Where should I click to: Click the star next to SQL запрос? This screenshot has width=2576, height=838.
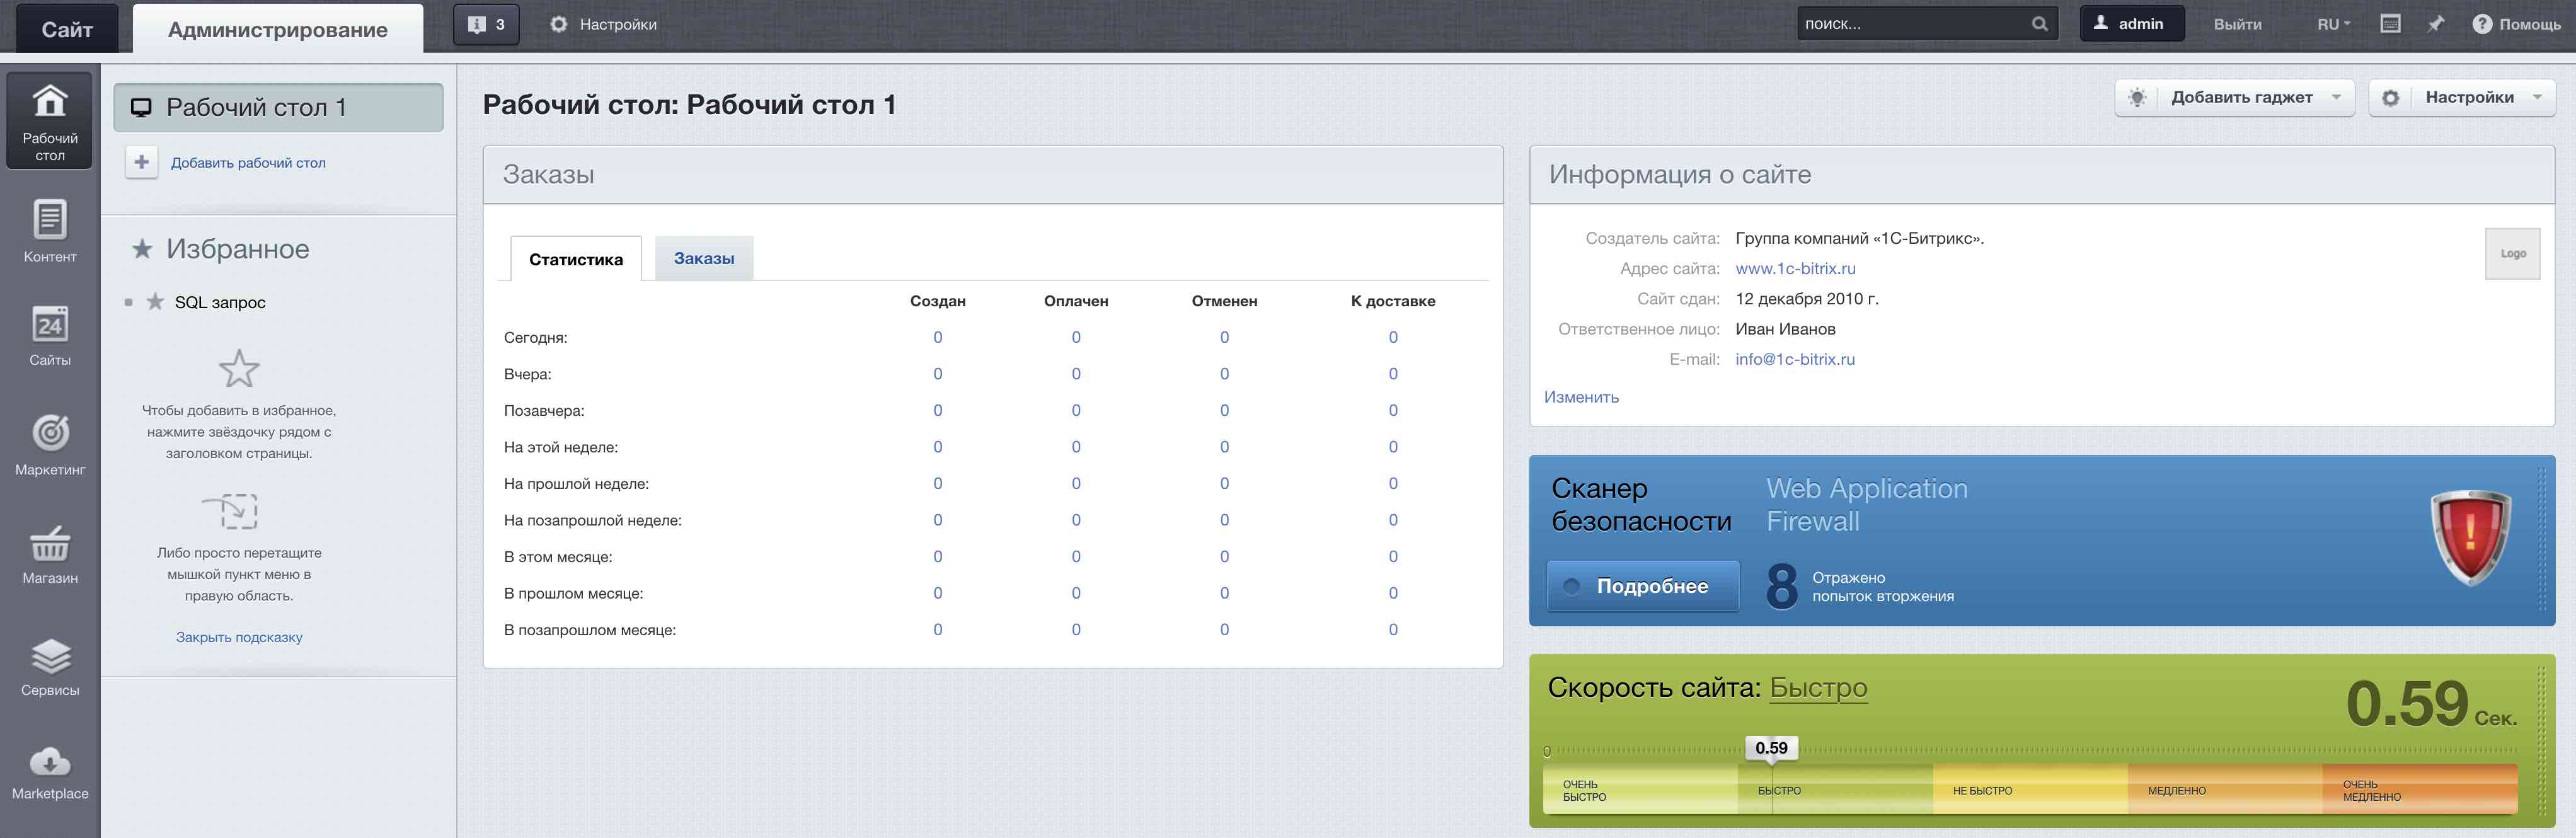pyautogui.click(x=155, y=302)
